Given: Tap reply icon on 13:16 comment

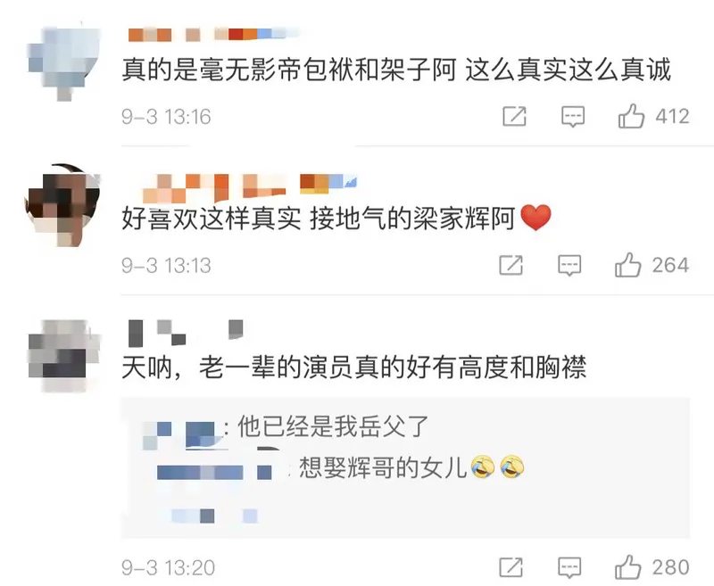Looking at the screenshot, I should 572,117.
